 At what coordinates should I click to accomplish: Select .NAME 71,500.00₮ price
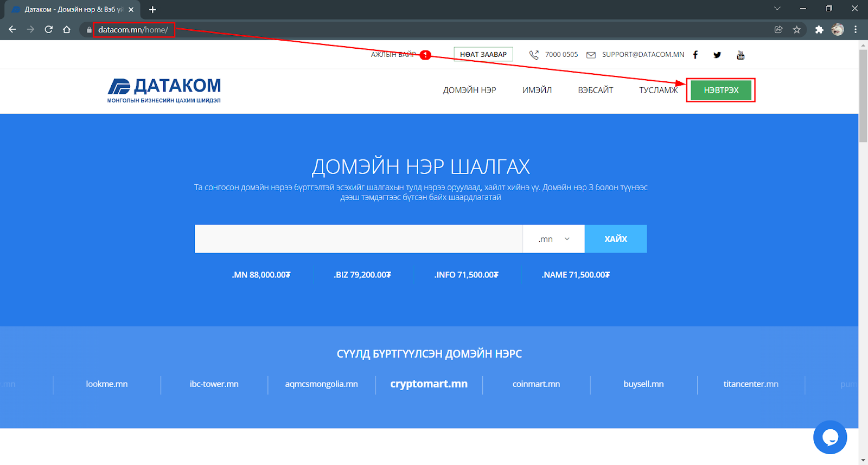click(576, 275)
